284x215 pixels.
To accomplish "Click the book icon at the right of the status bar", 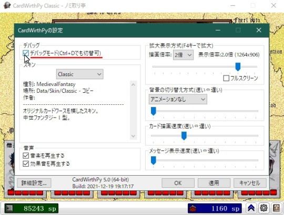I will pyautogui.click(x=276, y=208).
